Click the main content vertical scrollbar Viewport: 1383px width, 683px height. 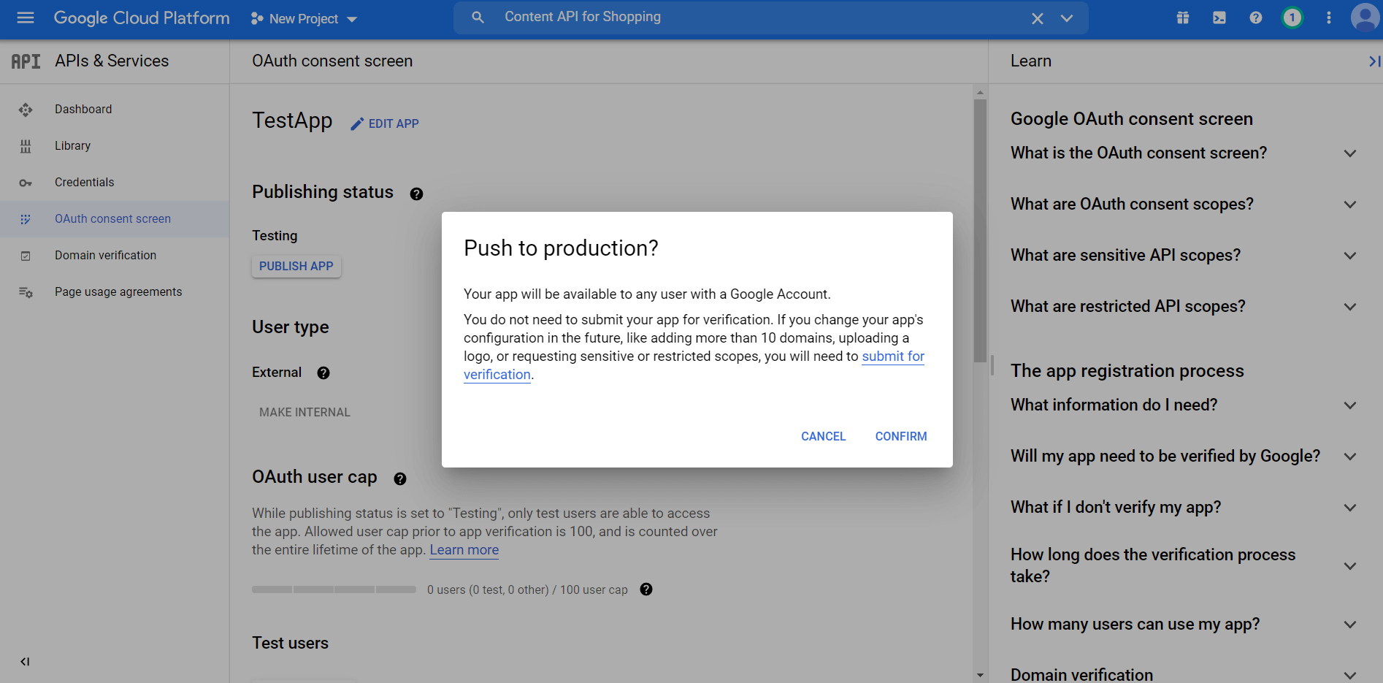(980, 231)
